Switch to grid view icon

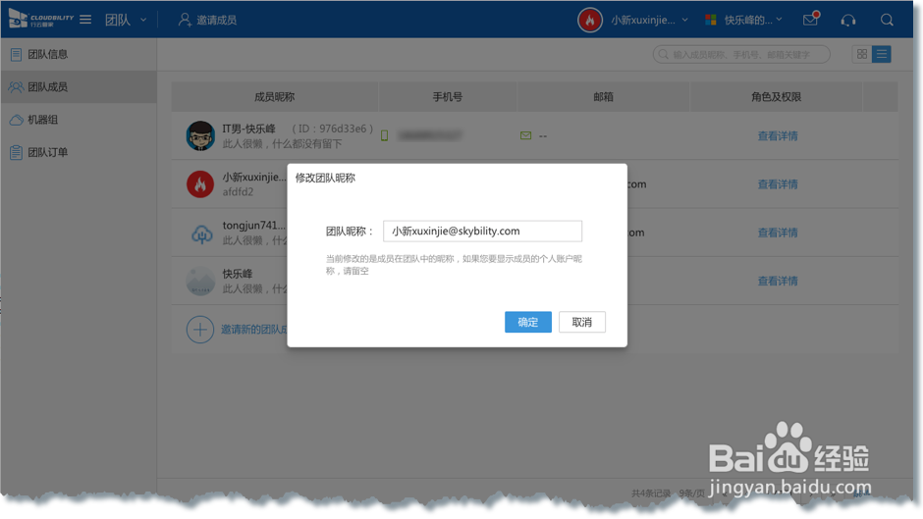click(x=862, y=54)
